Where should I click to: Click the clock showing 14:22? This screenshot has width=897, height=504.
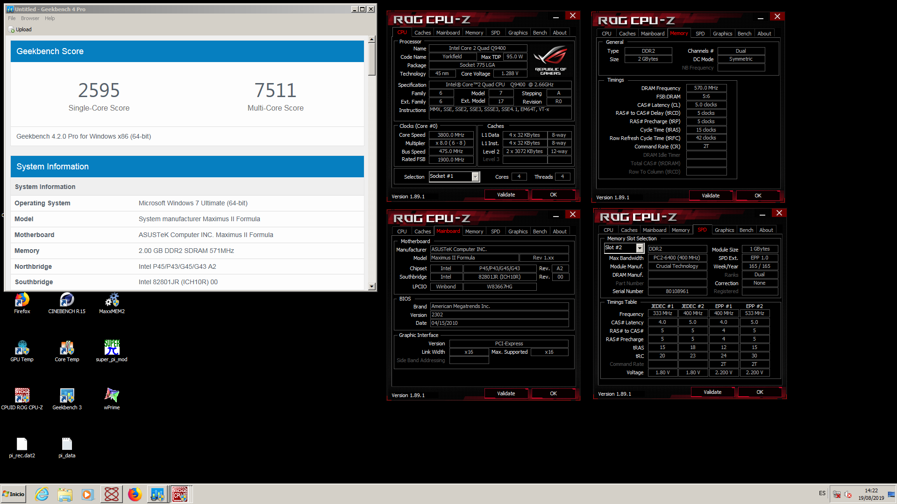(x=871, y=490)
